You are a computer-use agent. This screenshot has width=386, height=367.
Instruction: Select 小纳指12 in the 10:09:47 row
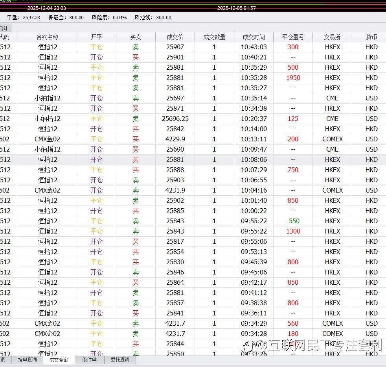coord(47,149)
